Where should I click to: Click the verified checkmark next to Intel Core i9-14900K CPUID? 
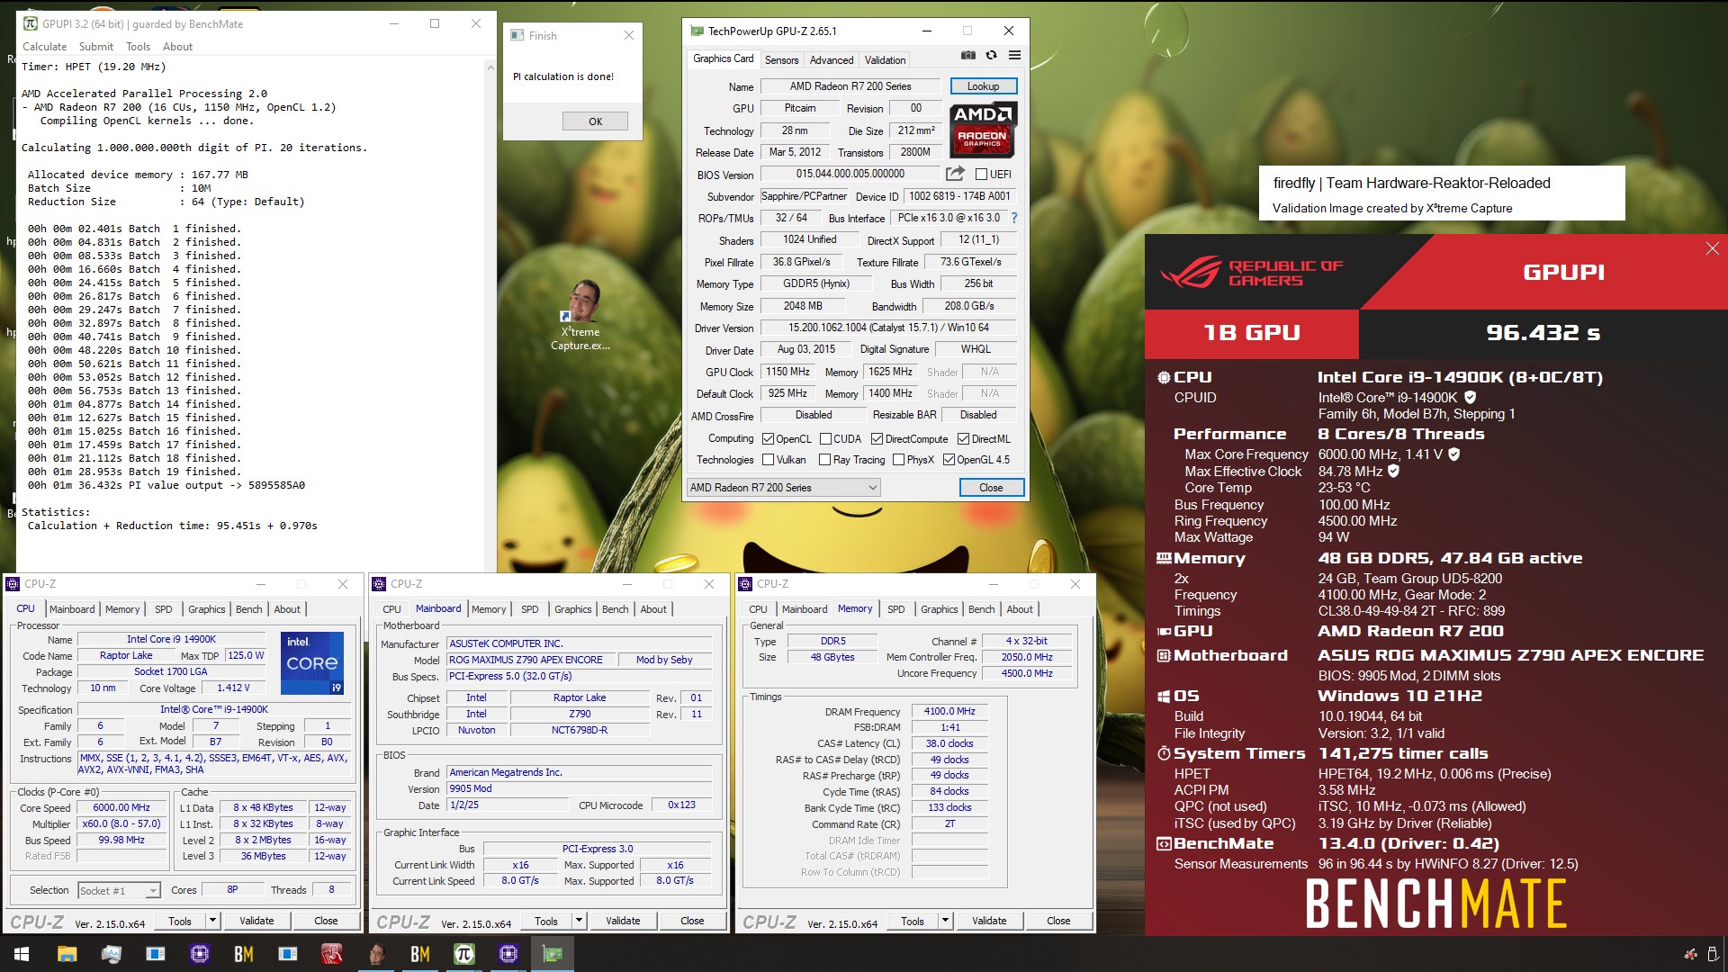1470,397
